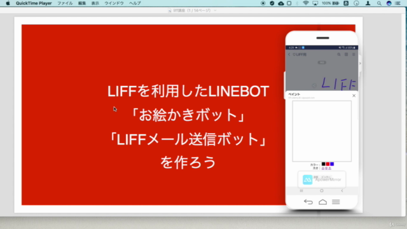The height and width of the screenshot is (229, 407).
Task: Open the AirPlay display menu
Action: (x=315, y=3)
